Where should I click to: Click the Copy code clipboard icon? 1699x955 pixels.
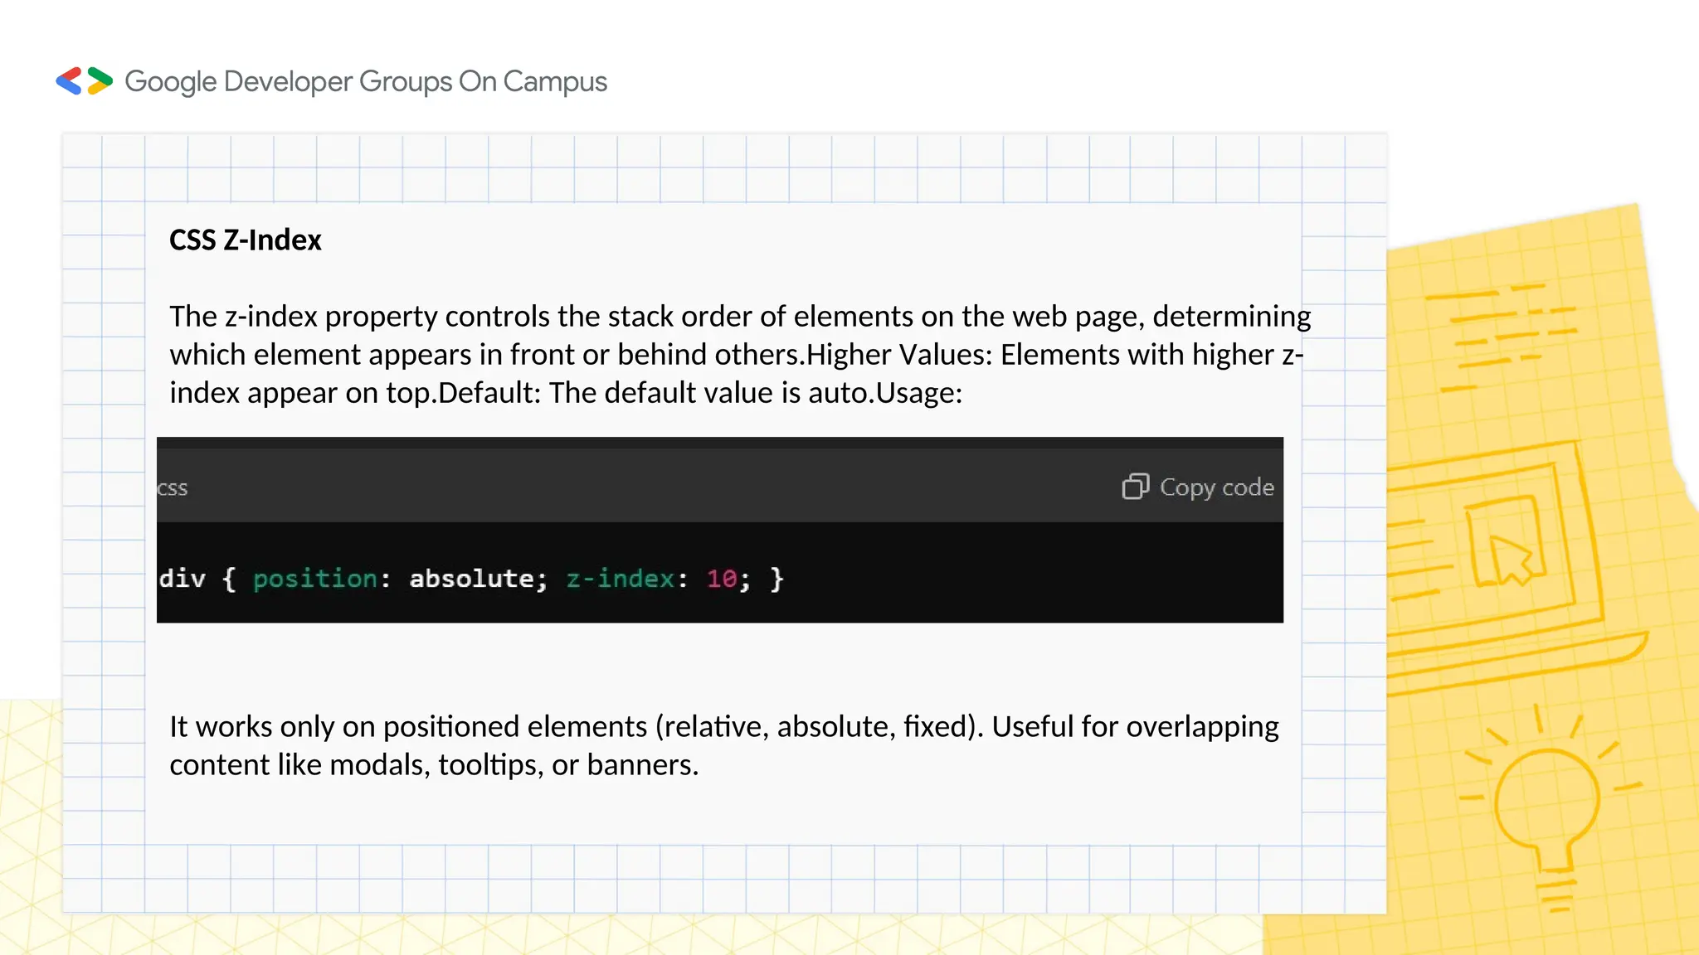1135,487
